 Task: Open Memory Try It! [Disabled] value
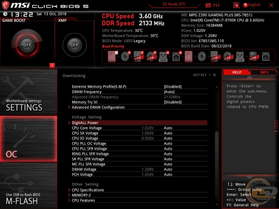tap(173, 102)
